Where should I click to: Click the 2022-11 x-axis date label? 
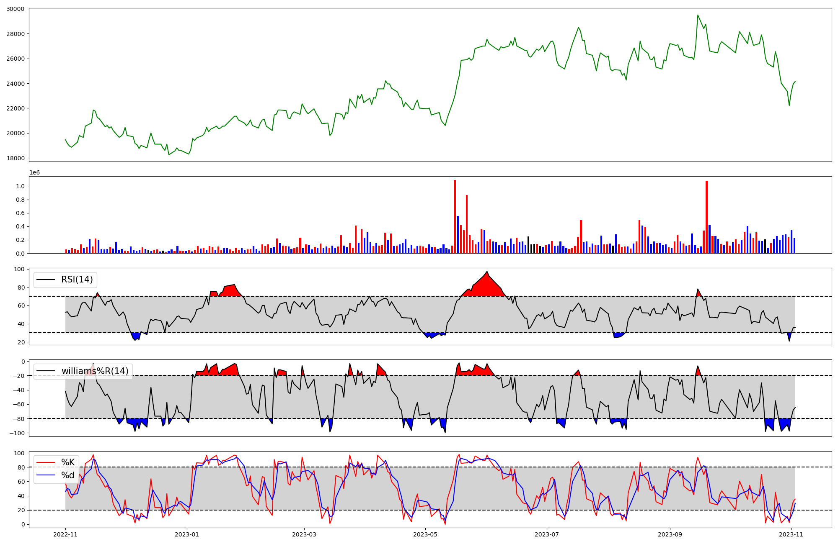65,534
